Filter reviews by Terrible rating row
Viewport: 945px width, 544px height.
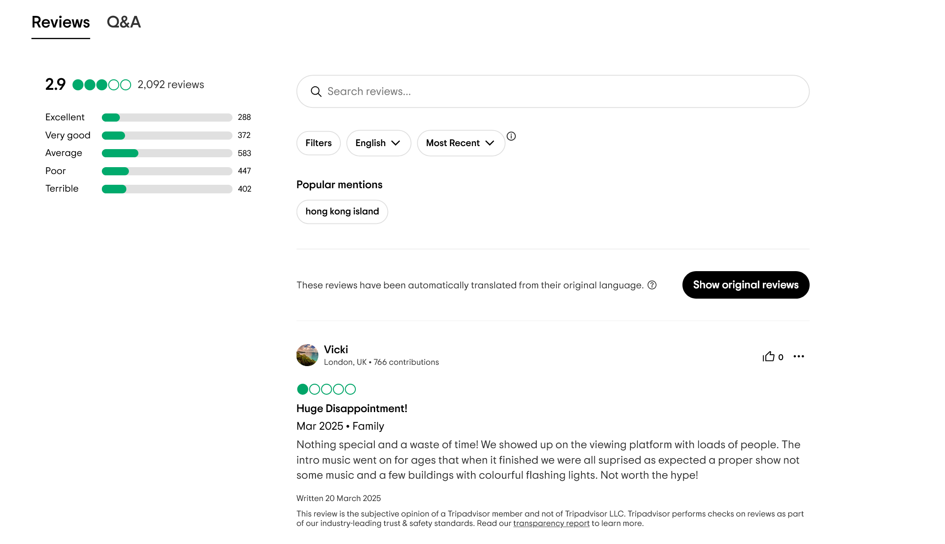pyautogui.click(x=148, y=189)
